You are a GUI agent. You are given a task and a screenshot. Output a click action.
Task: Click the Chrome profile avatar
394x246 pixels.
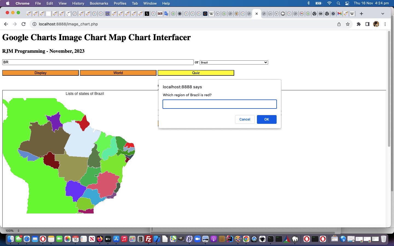(x=376, y=24)
